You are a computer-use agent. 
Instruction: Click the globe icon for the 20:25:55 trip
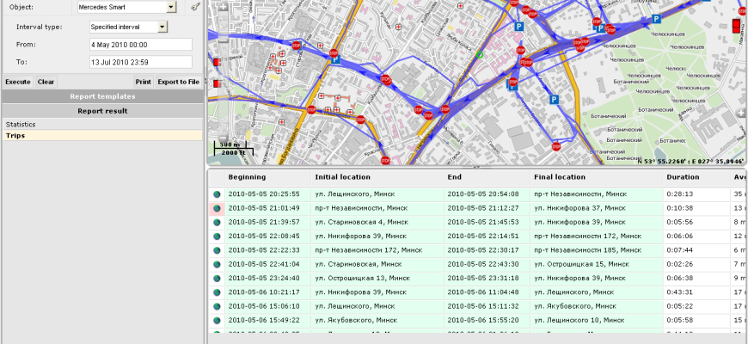(217, 194)
